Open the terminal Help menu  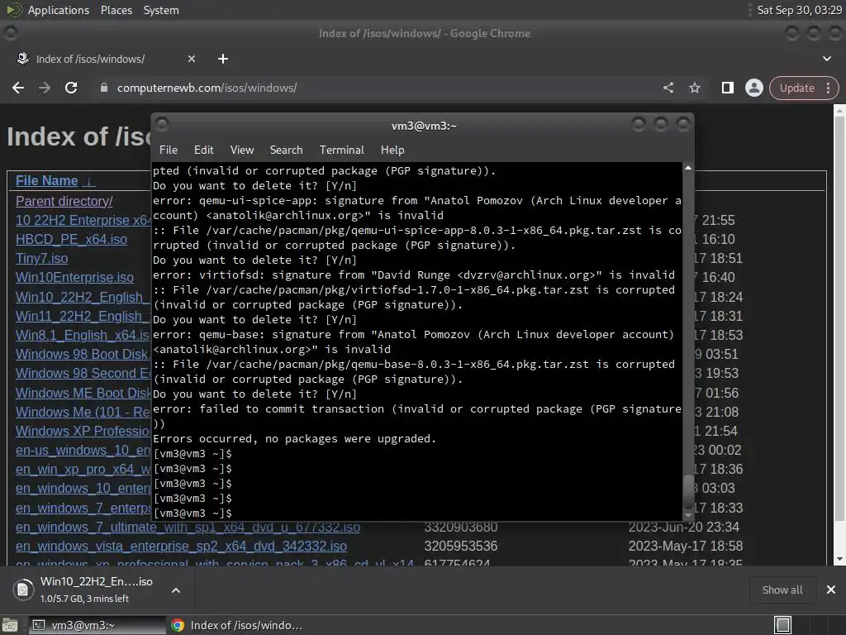pyautogui.click(x=392, y=150)
